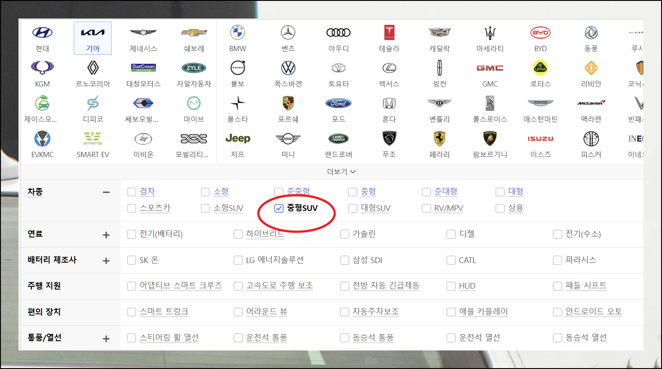The image size is (662, 369).
Task: Expand the 연료 section plus icon
Action: (x=106, y=235)
